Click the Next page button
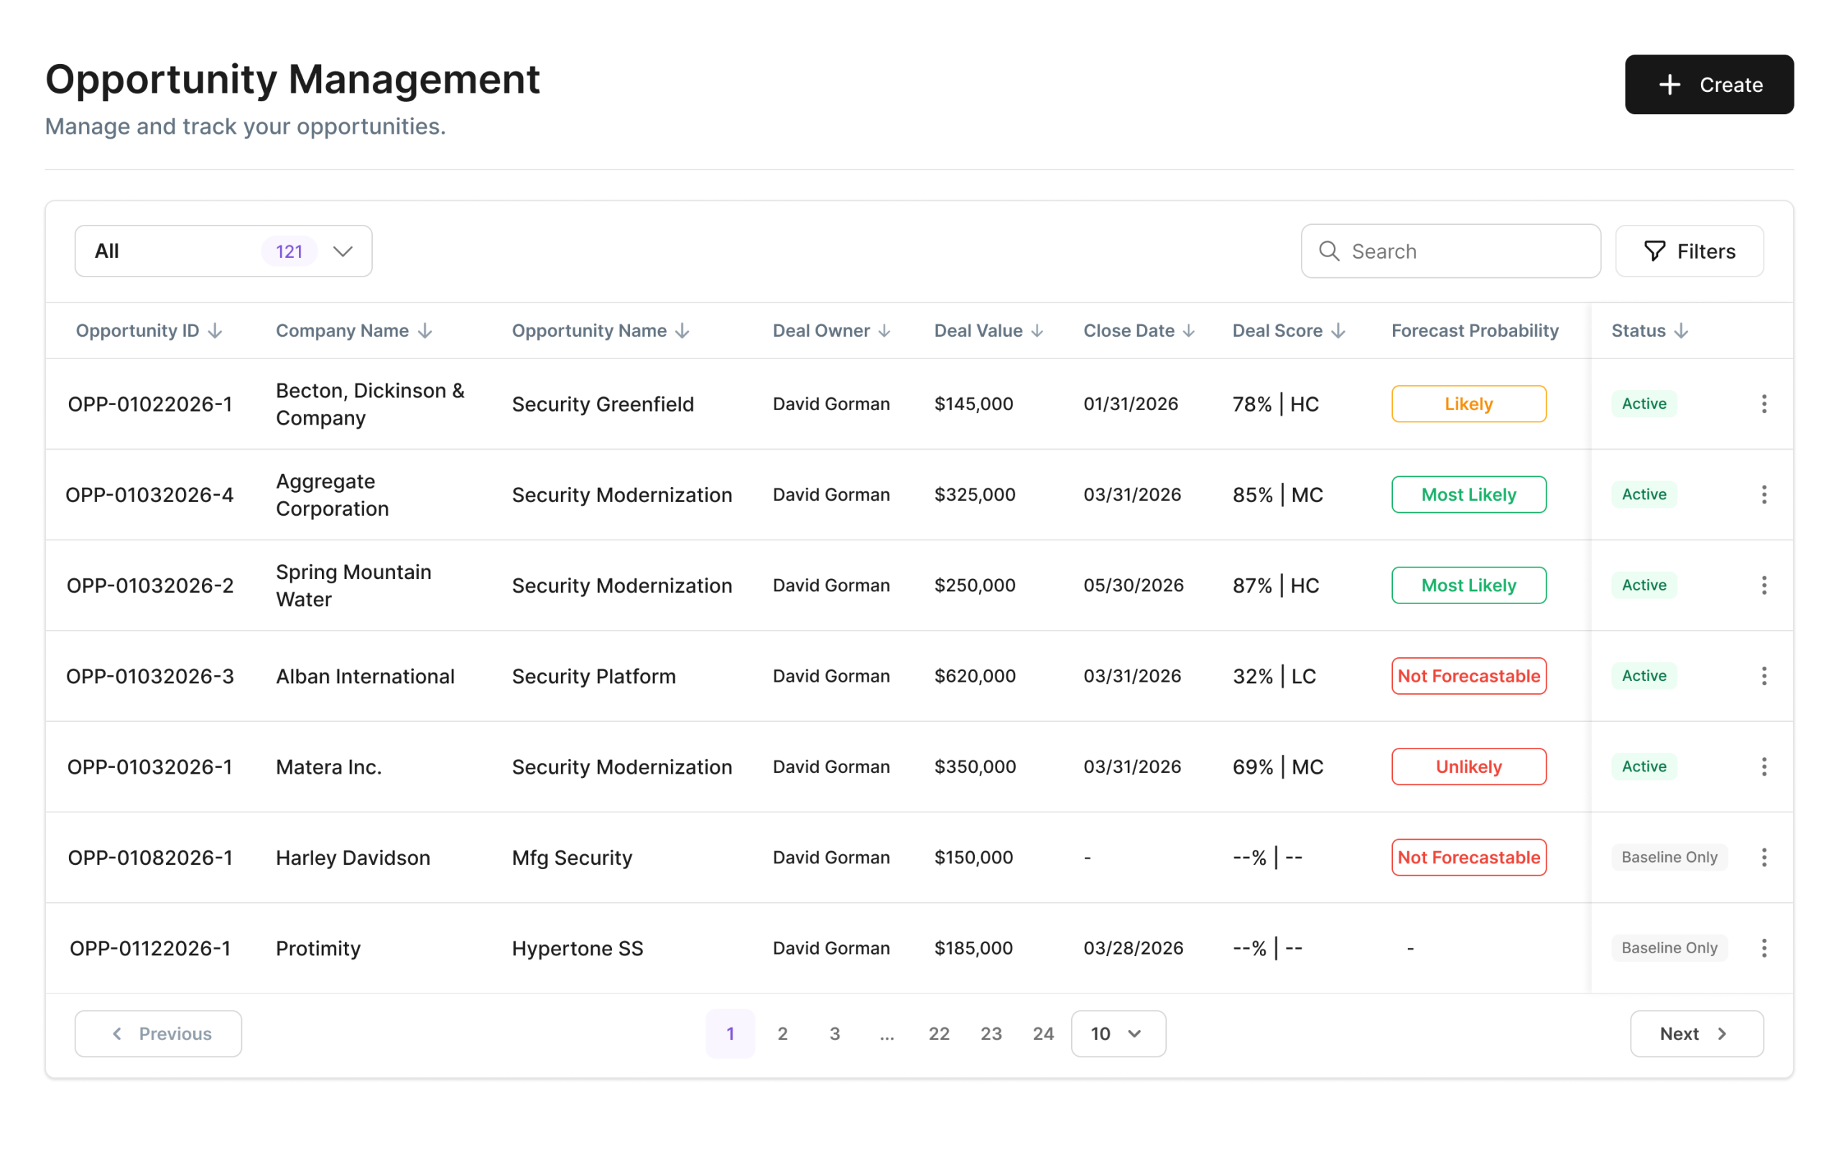 point(1696,1034)
